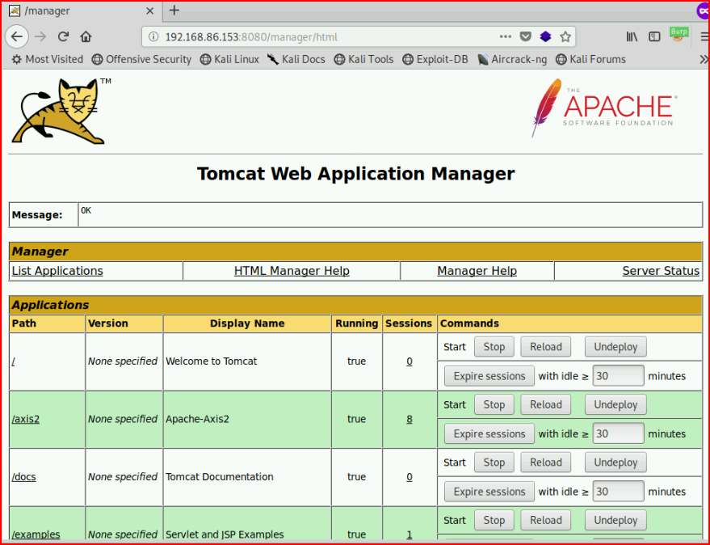Screen dimensions: 710x545
Task: Click idle minutes field for /axis2
Action: pyautogui.click(x=618, y=433)
